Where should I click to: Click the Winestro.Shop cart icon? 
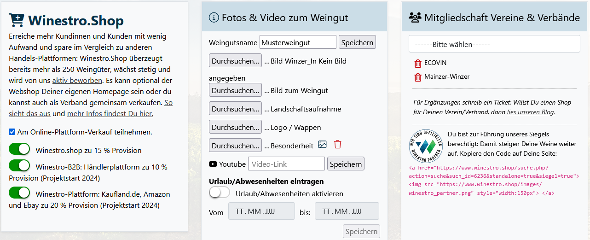tap(17, 20)
